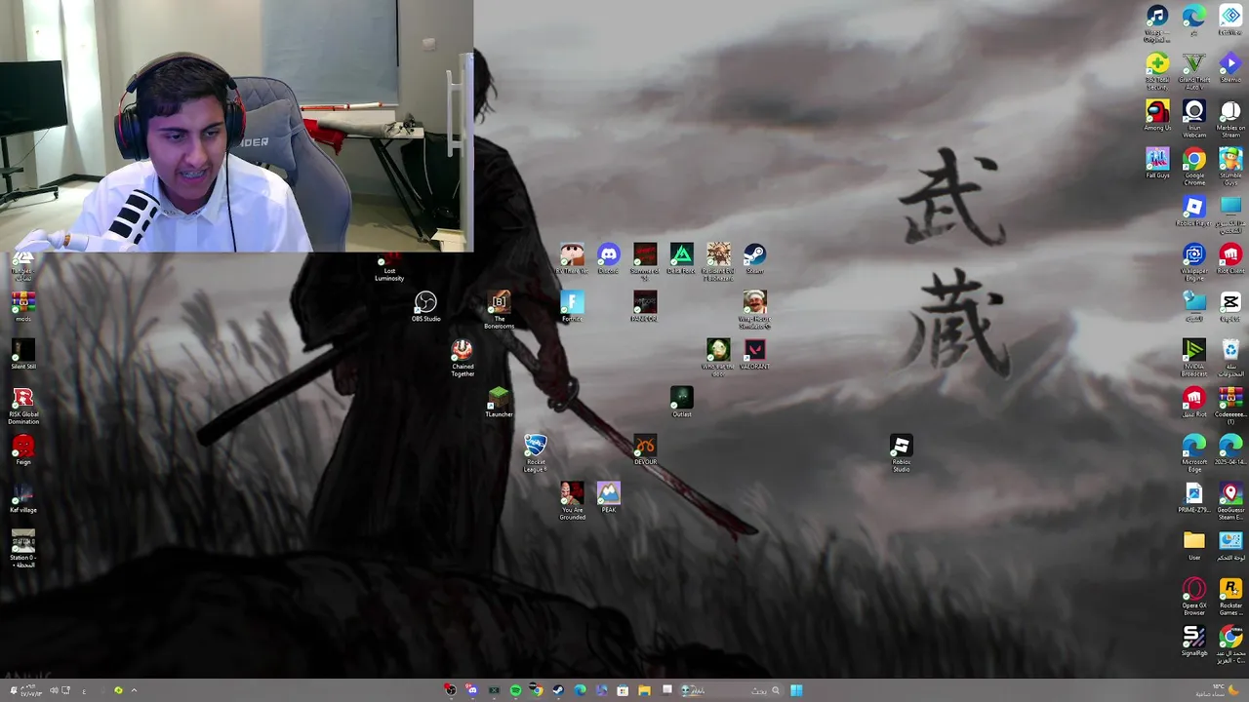Open the User folder icon

click(x=1194, y=545)
